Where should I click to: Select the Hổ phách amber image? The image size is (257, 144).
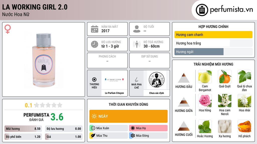pyautogui.click(x=244, y=126)
